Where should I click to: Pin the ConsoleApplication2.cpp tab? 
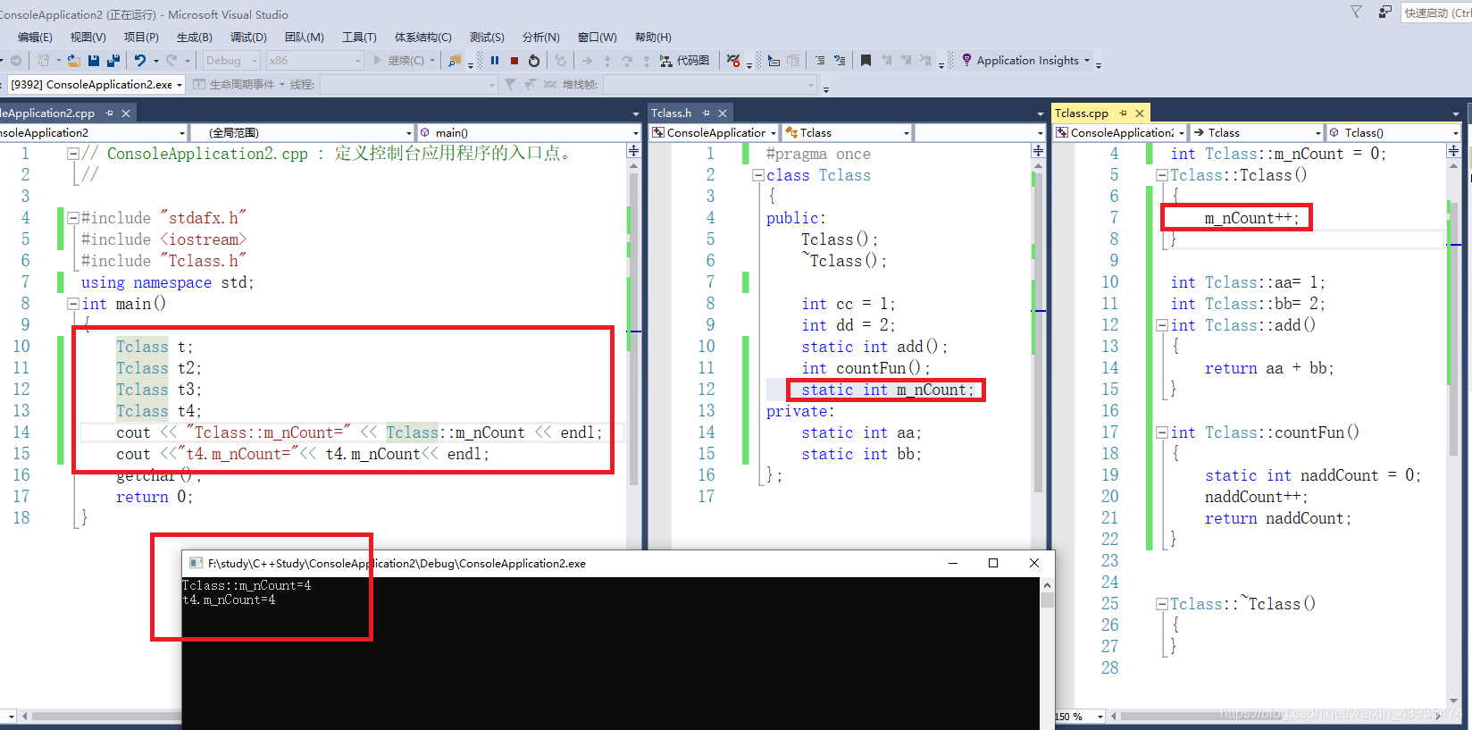pos(109,113)
